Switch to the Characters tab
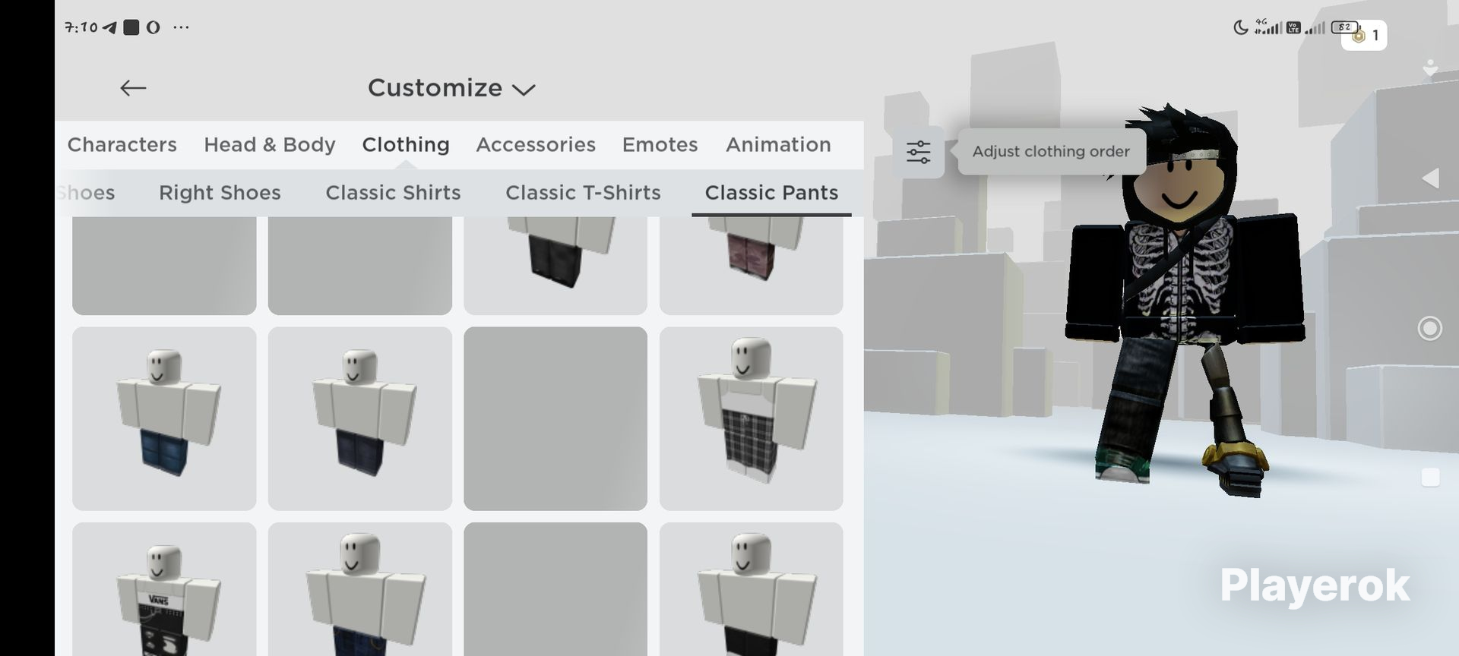The height and width of the screenshot is (656, 1459). click(122, 144)
